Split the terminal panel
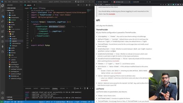The image size is (183, 103). tap(85, 88)
